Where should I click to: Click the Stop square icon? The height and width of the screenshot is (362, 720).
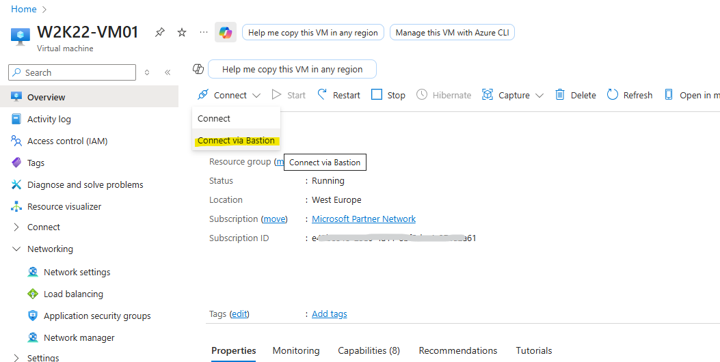click(377, 94)
